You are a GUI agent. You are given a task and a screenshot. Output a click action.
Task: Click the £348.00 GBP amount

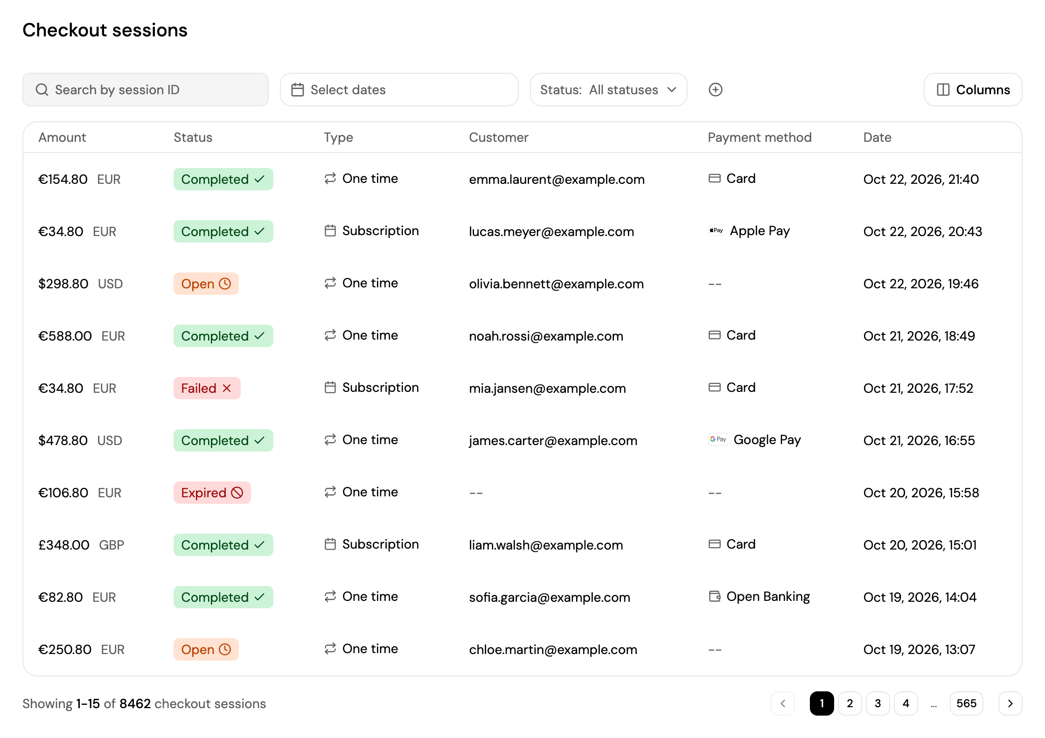click(81, 545)
